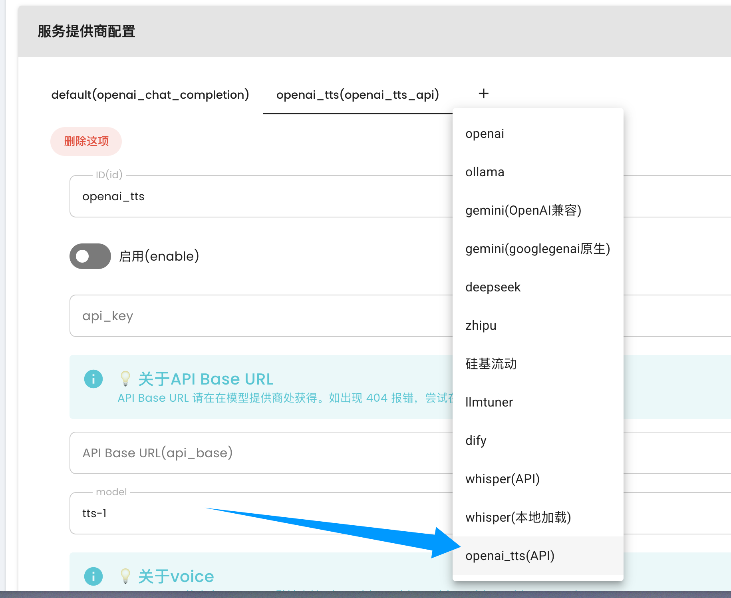Click info icon beside voice notice

pyautogui.click(x=93, y=576)
